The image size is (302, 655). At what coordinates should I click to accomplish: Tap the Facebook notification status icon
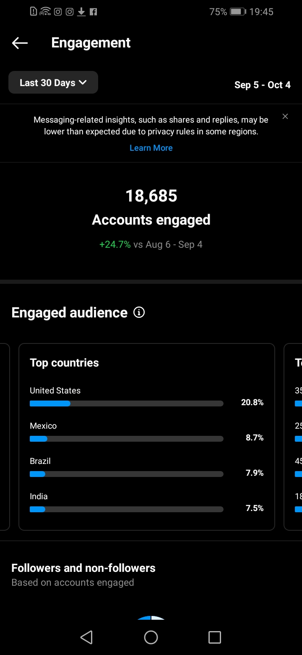[93, 12]
